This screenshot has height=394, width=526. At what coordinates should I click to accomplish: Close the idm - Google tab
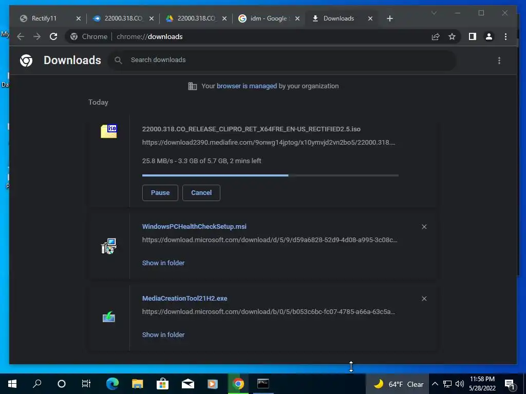[297, 18]
